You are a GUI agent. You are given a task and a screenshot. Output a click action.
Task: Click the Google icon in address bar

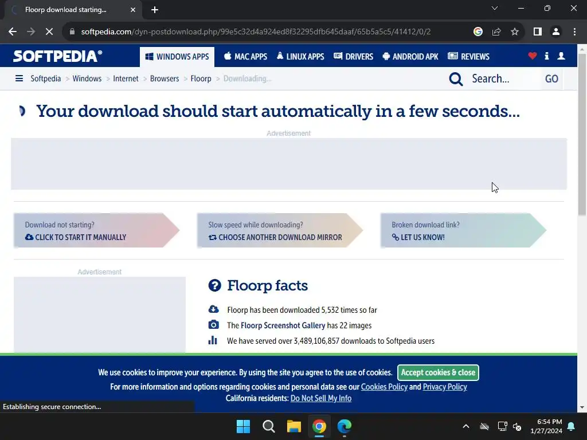478,32
